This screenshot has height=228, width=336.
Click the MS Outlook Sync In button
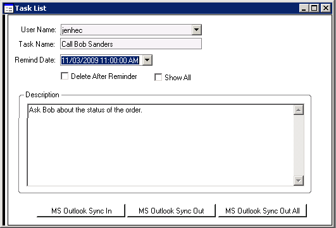click(x=81, y=211)
